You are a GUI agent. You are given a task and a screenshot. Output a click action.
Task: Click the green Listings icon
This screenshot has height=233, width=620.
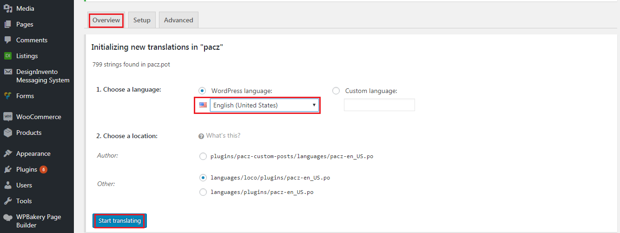coord(8,56)
